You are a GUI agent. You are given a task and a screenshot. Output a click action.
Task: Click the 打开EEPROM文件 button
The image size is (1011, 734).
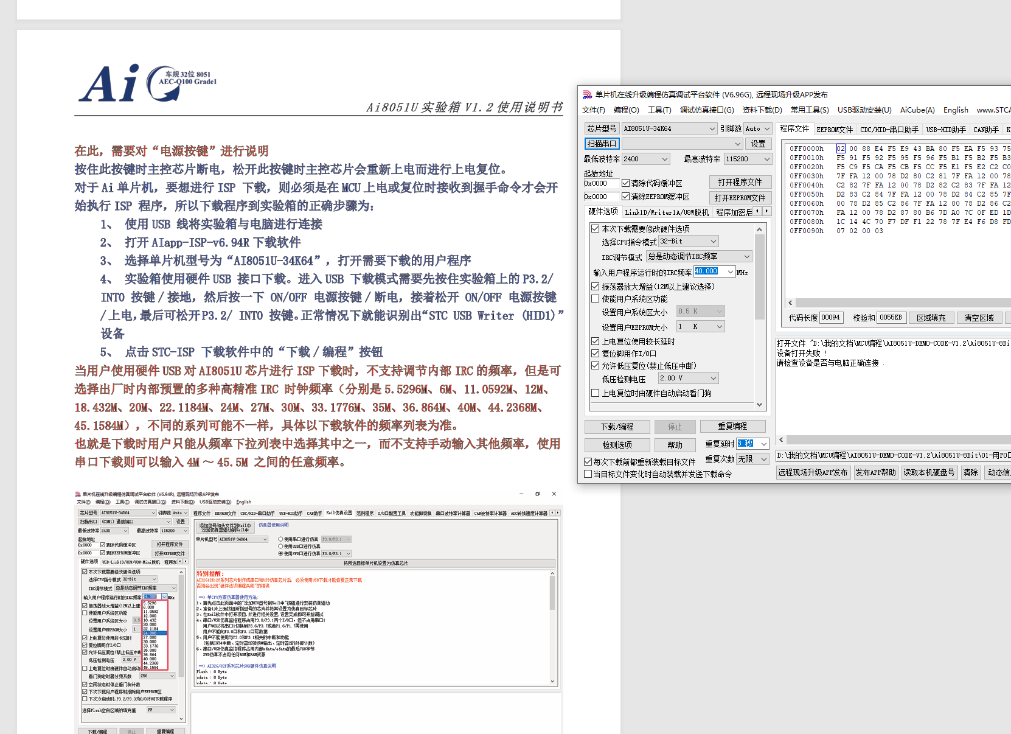coord(740,197)
